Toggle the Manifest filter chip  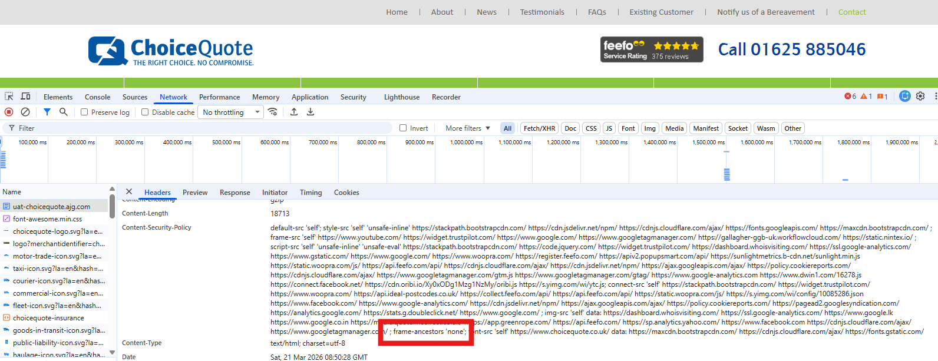(x=706, y=128)
